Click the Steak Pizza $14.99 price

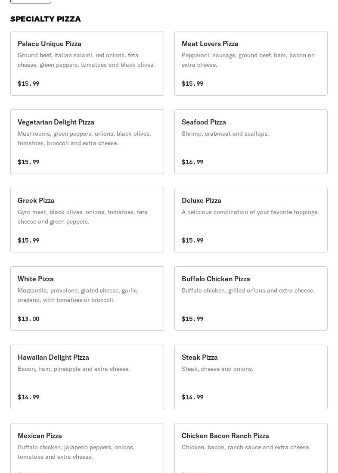192,397
